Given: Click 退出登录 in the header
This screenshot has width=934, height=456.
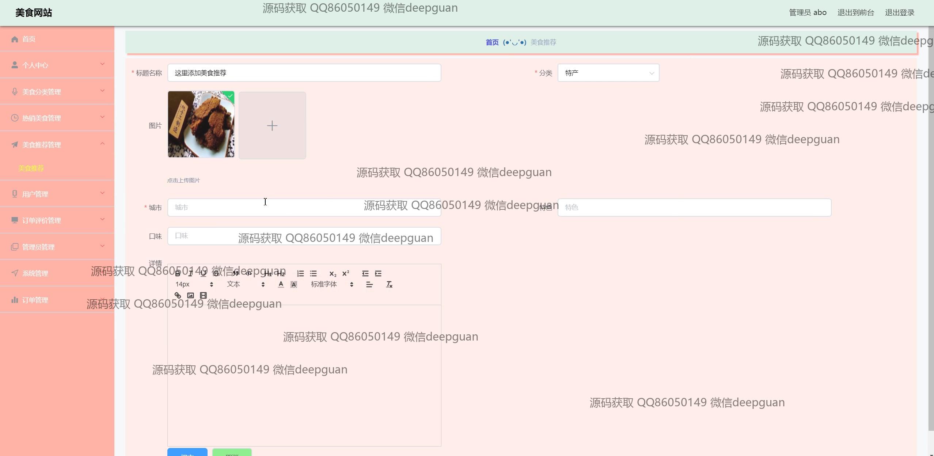Looking at the screenshot, I should 899,12.
